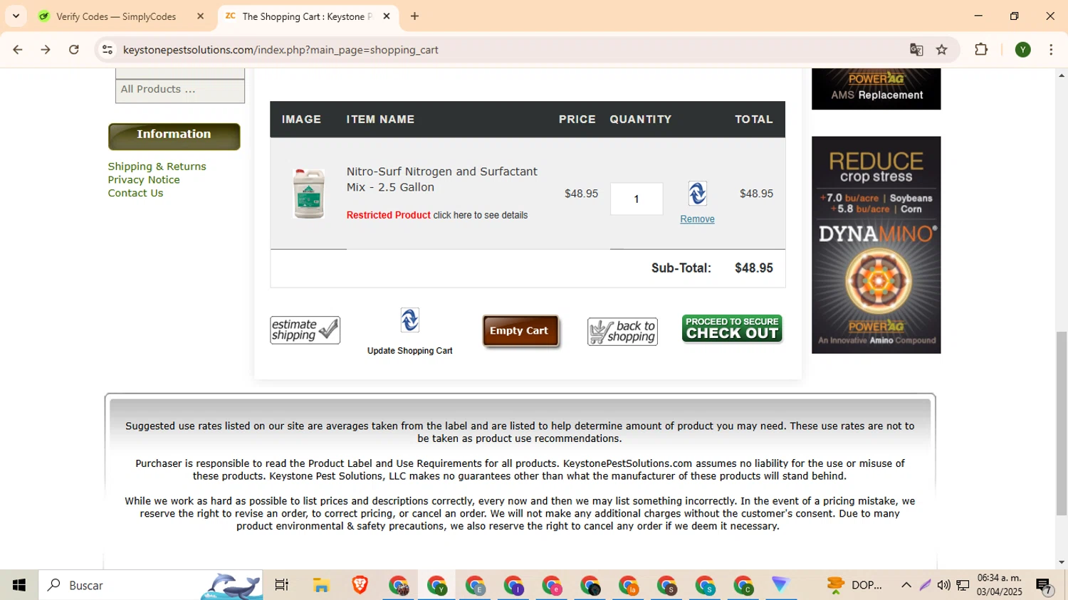The height and width of the screenshot is (600, 1068).
Task: Reload the current page
Action: click(74, 50)
